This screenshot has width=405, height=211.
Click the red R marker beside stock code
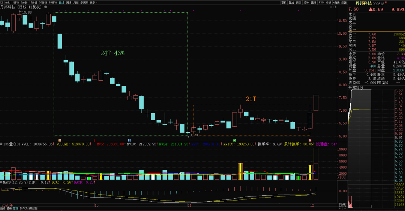386,3
